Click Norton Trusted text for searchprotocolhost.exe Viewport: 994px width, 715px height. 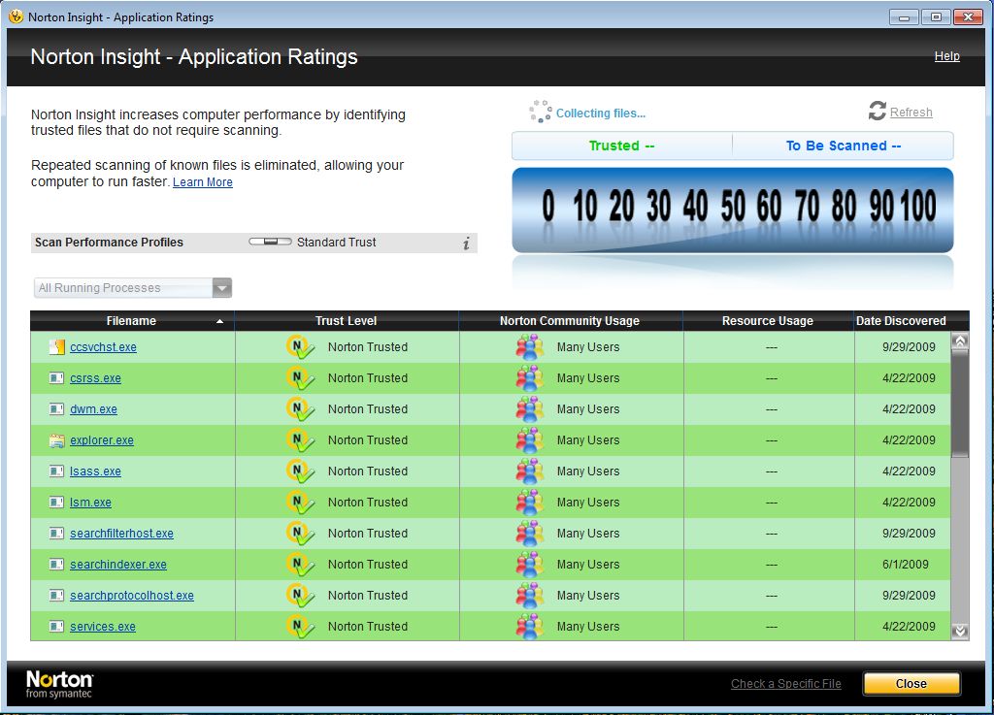tap(368, 596)
